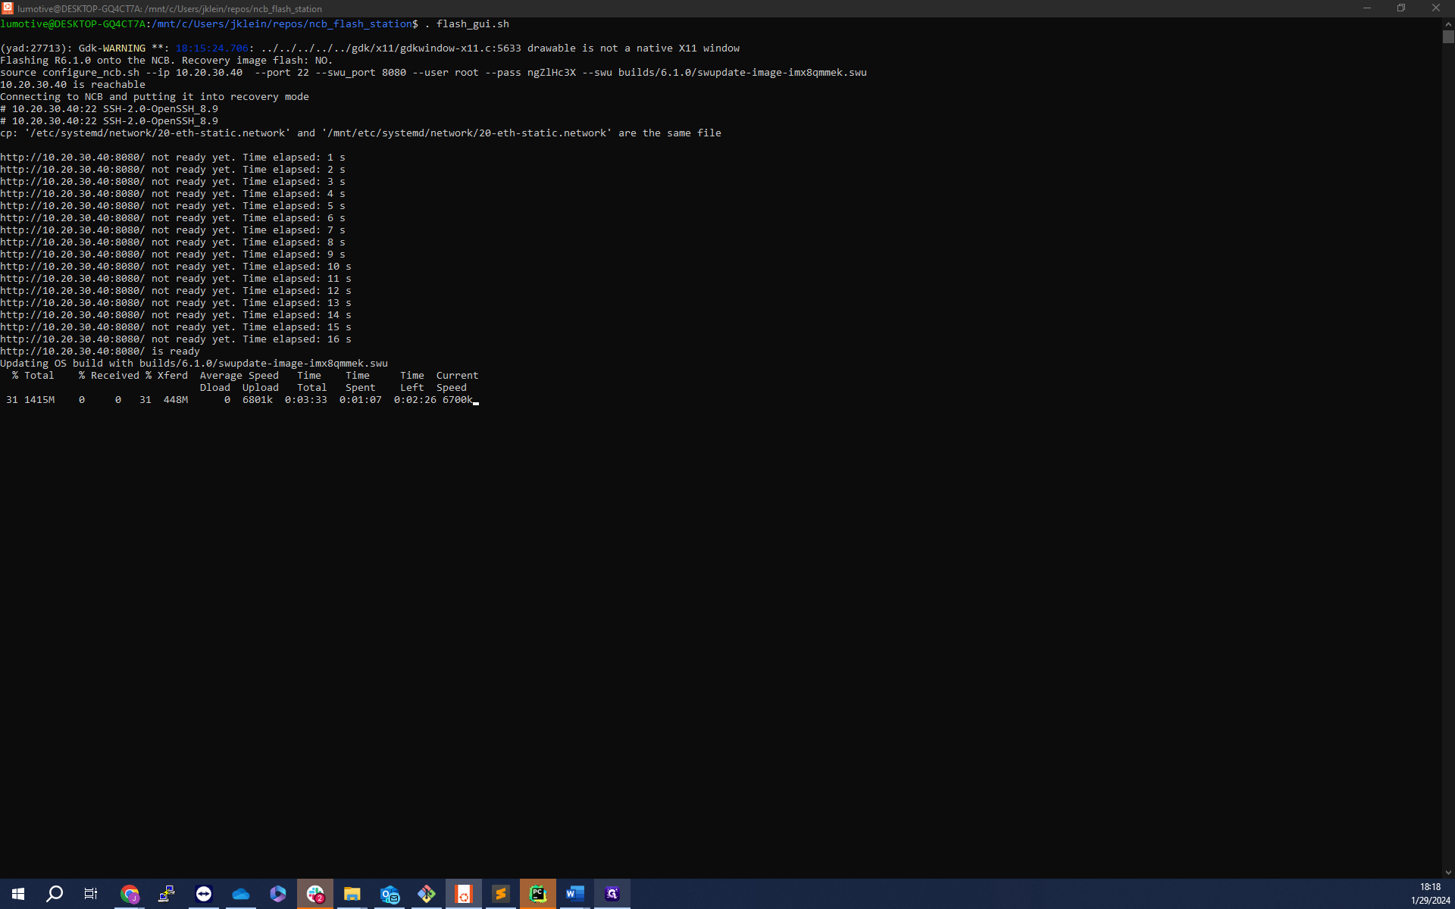
Task: Click 'http://10.20.30.40:8080/ is ready' line
Action: pos(100,351)
